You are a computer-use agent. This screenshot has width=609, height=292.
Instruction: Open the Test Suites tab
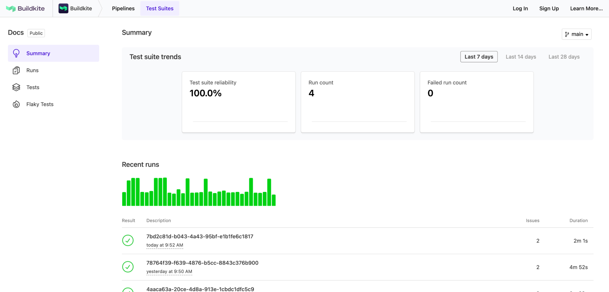(x=160, y=8)
